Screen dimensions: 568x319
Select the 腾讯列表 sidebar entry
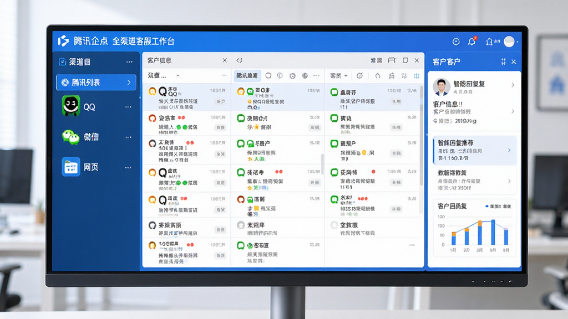96,83
